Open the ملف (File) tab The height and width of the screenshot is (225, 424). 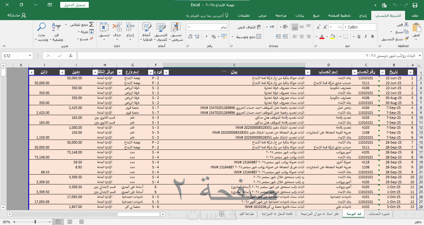click(414, 15)
